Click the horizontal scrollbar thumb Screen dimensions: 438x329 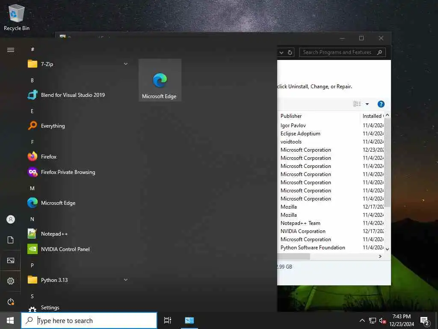click(x=293, y=256)
